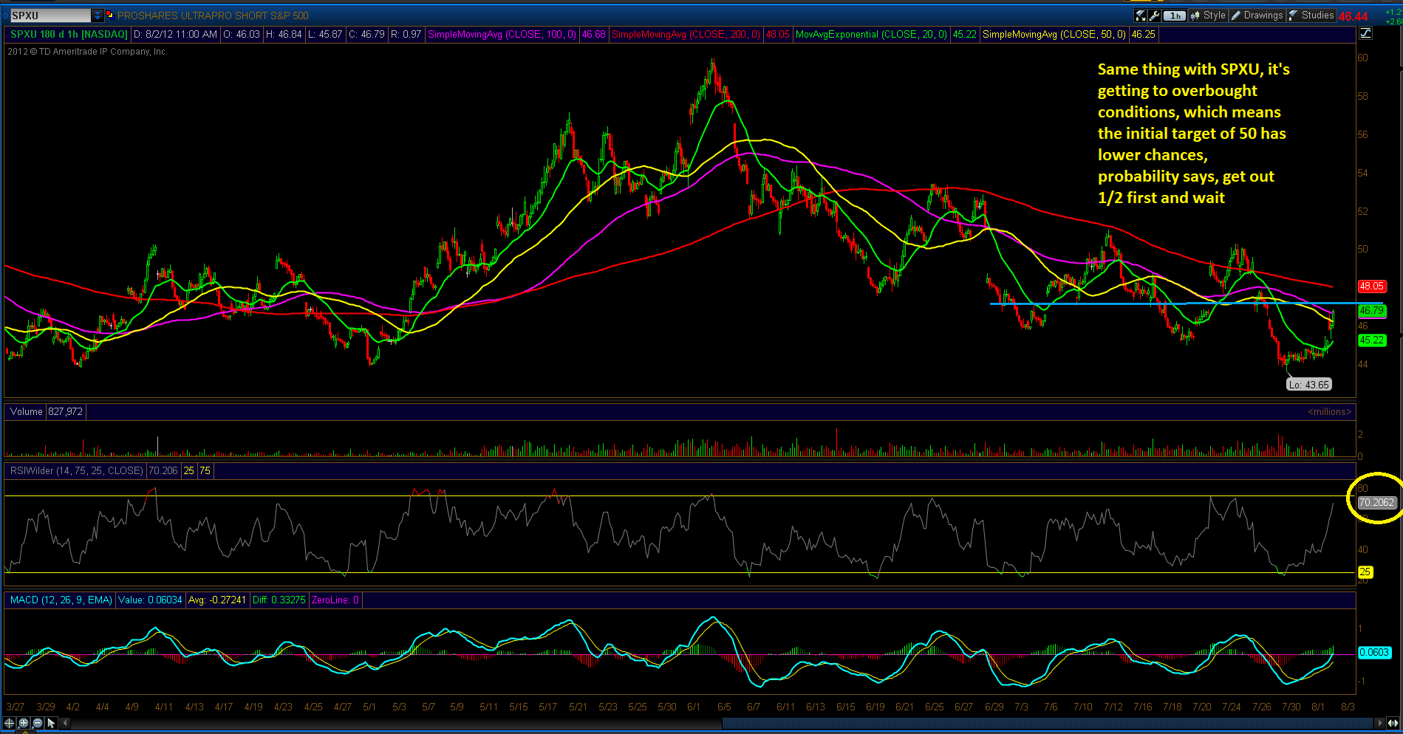
Task: Click the red 46.44 last price
Action: 1353,16
